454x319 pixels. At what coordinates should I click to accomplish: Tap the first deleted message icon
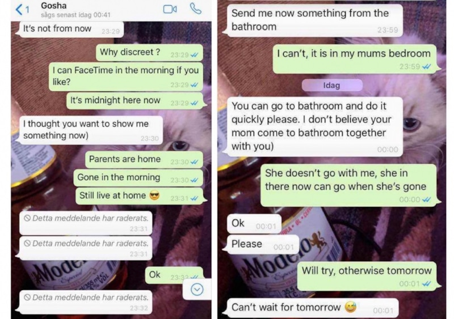click(27, 218)
